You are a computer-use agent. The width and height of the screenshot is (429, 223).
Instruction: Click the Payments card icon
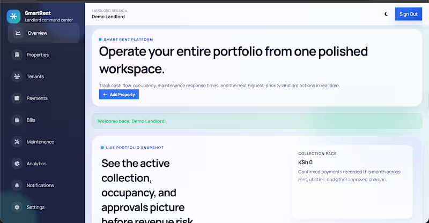[x=17, y=98]
